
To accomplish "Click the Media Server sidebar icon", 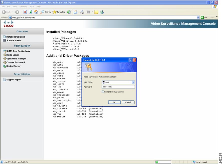I will tap(5, 55).
